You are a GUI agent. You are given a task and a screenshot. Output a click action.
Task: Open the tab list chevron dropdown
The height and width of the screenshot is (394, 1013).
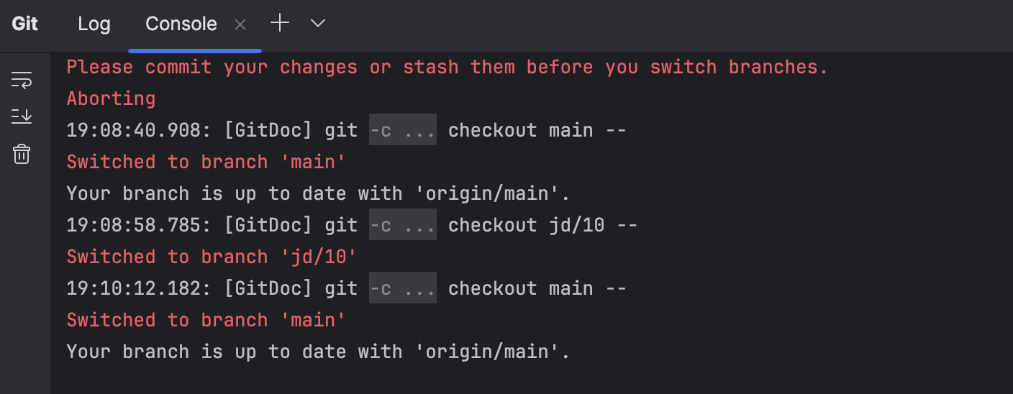click(318, 24)
